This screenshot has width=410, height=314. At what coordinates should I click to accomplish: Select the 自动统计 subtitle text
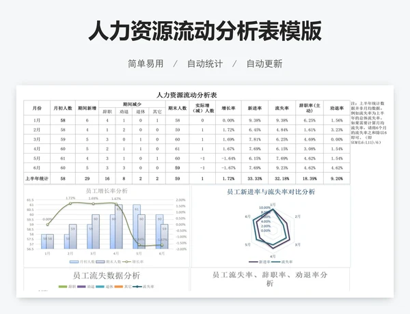tap(205, 63)
